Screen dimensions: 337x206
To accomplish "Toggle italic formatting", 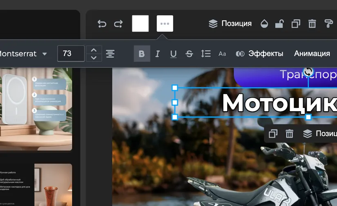I will 157,54.
